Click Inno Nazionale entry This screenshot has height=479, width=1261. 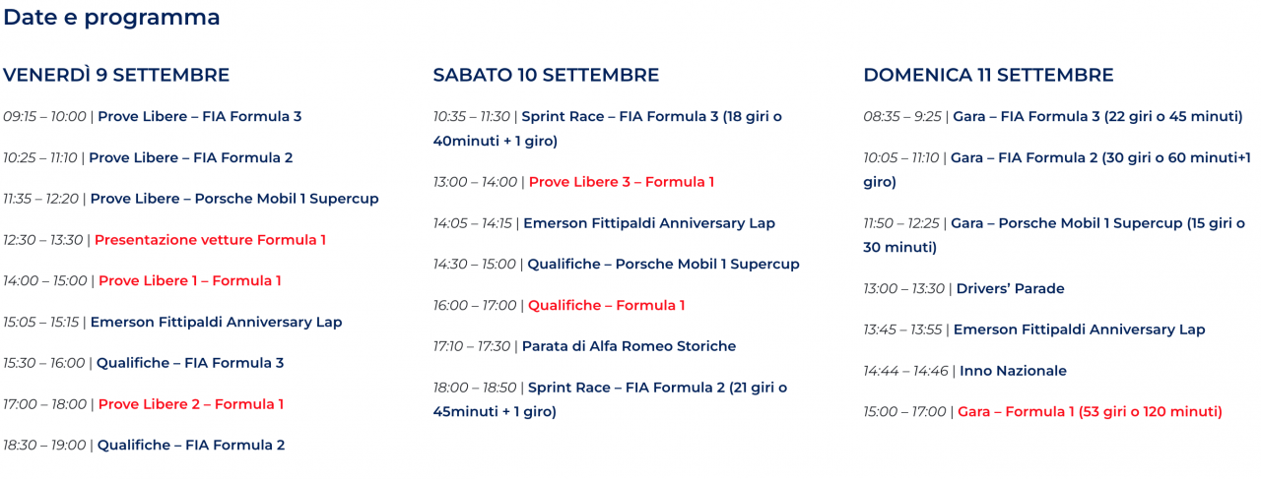click(x=1013, y=371)
